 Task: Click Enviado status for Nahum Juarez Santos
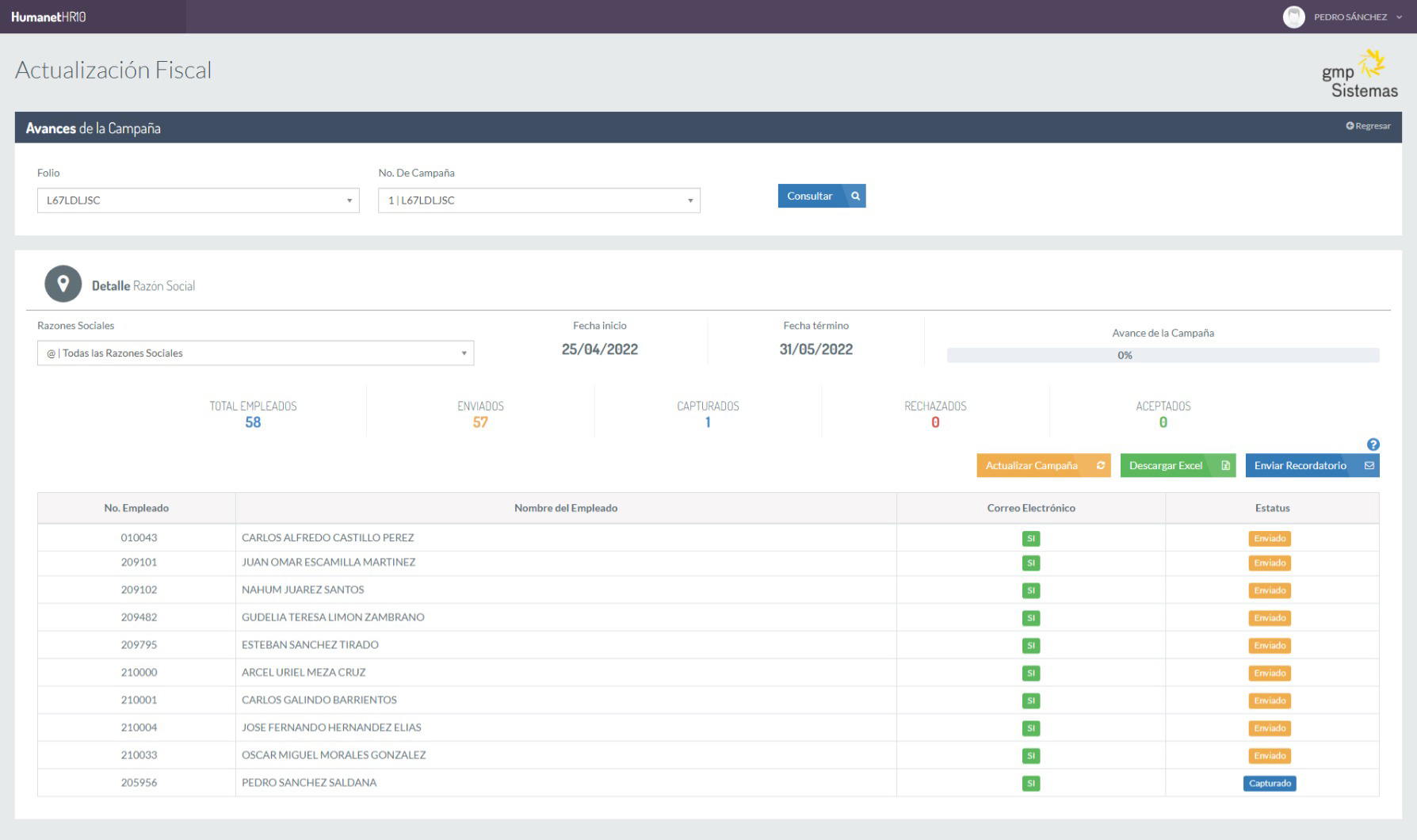[x=1270, y=590]
